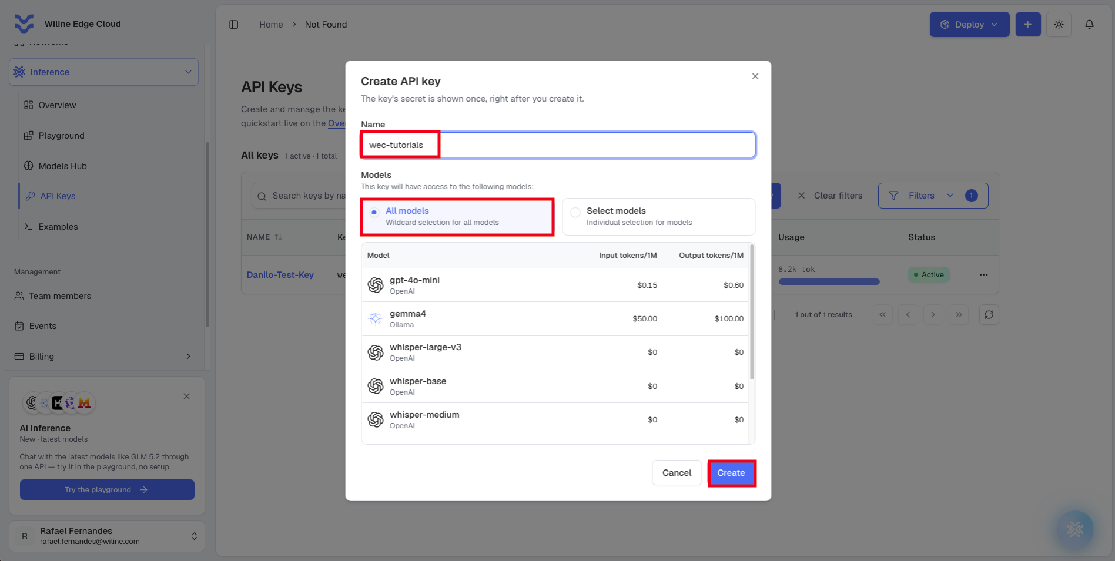Go to first page of results

883,315
